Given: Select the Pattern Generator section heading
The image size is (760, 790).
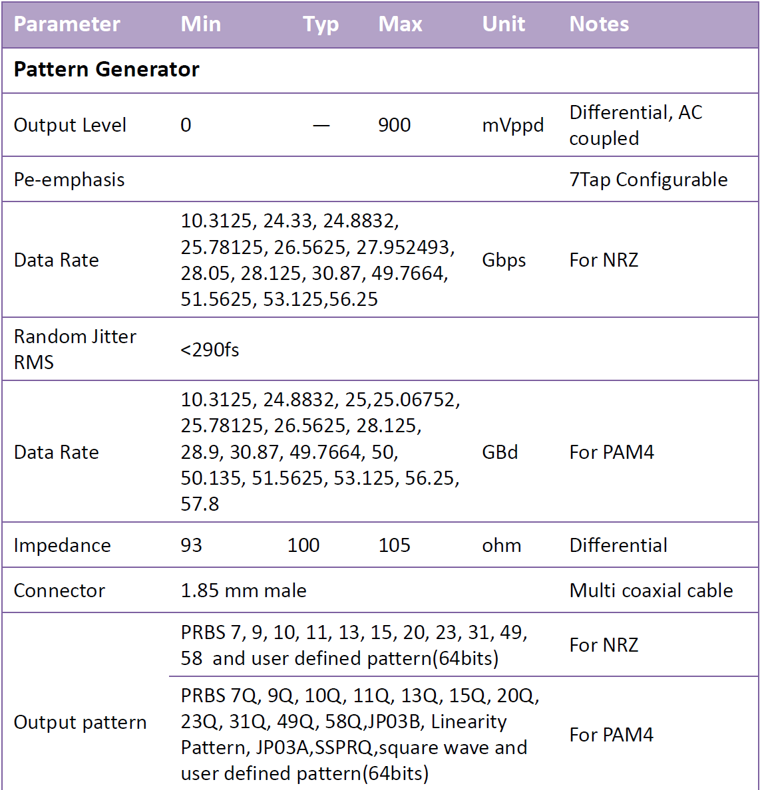Looking at the screenshot, I should pos(106,70).
